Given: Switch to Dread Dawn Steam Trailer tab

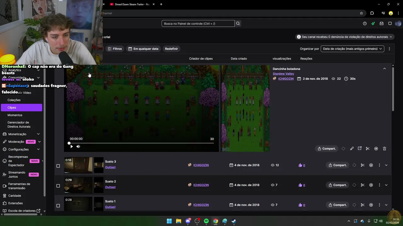Looking at the screenshot, I should tap(132, 4).
